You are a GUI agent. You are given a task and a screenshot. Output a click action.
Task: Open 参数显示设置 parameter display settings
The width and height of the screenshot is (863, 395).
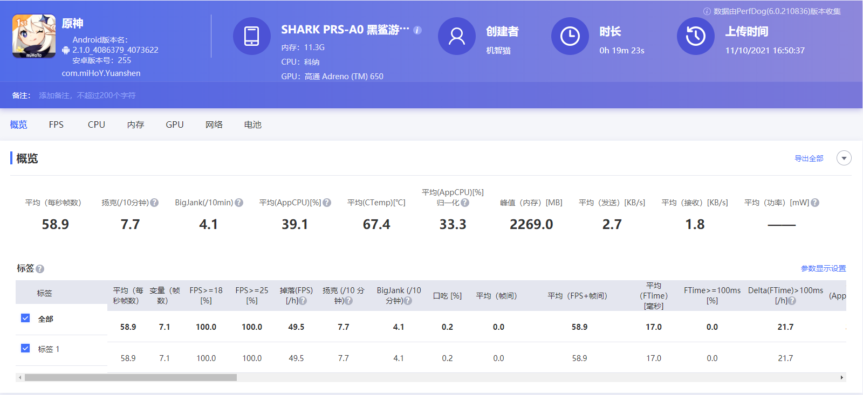pos(823,268)
